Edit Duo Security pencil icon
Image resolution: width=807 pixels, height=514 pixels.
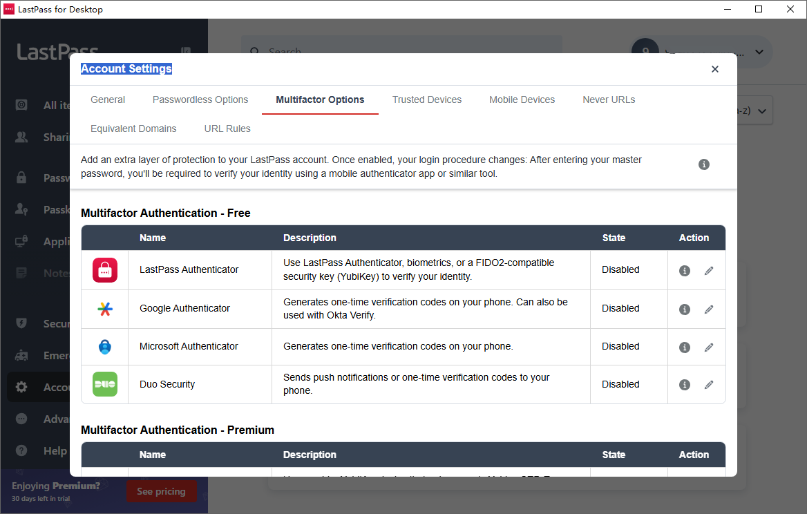(x=709, y=385)
